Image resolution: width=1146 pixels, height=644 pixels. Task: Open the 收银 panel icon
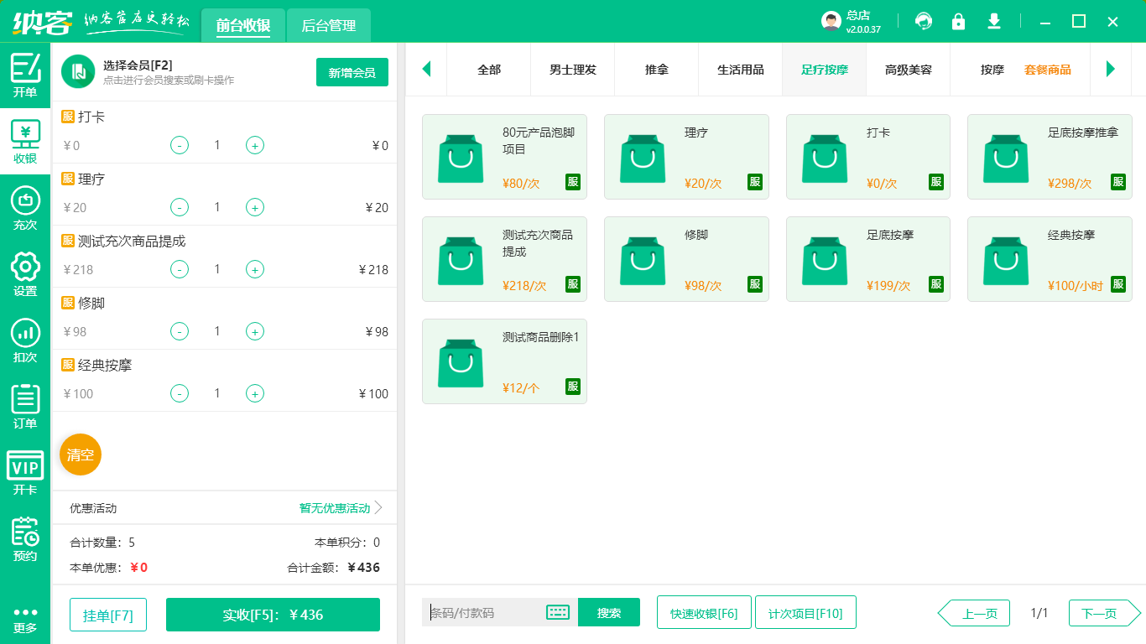coord(25,139)
